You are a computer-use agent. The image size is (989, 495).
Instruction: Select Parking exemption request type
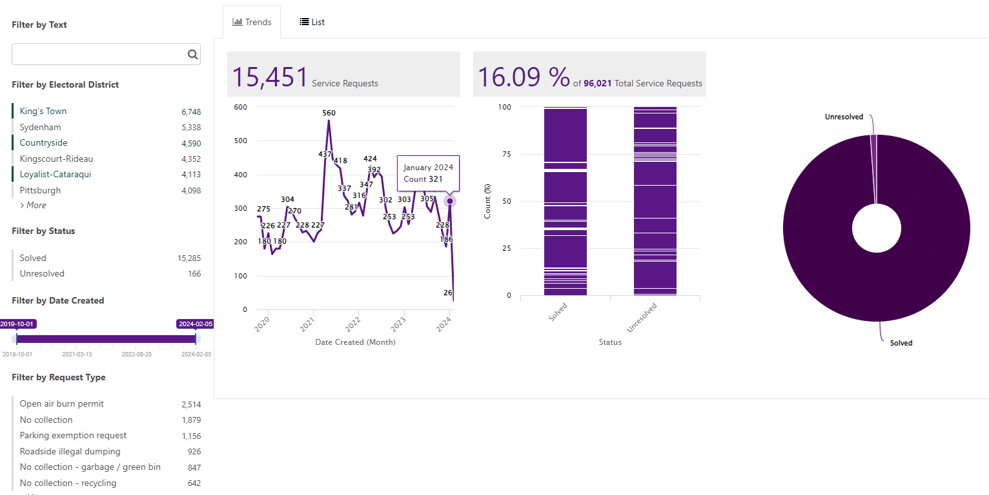pos(73,436)
